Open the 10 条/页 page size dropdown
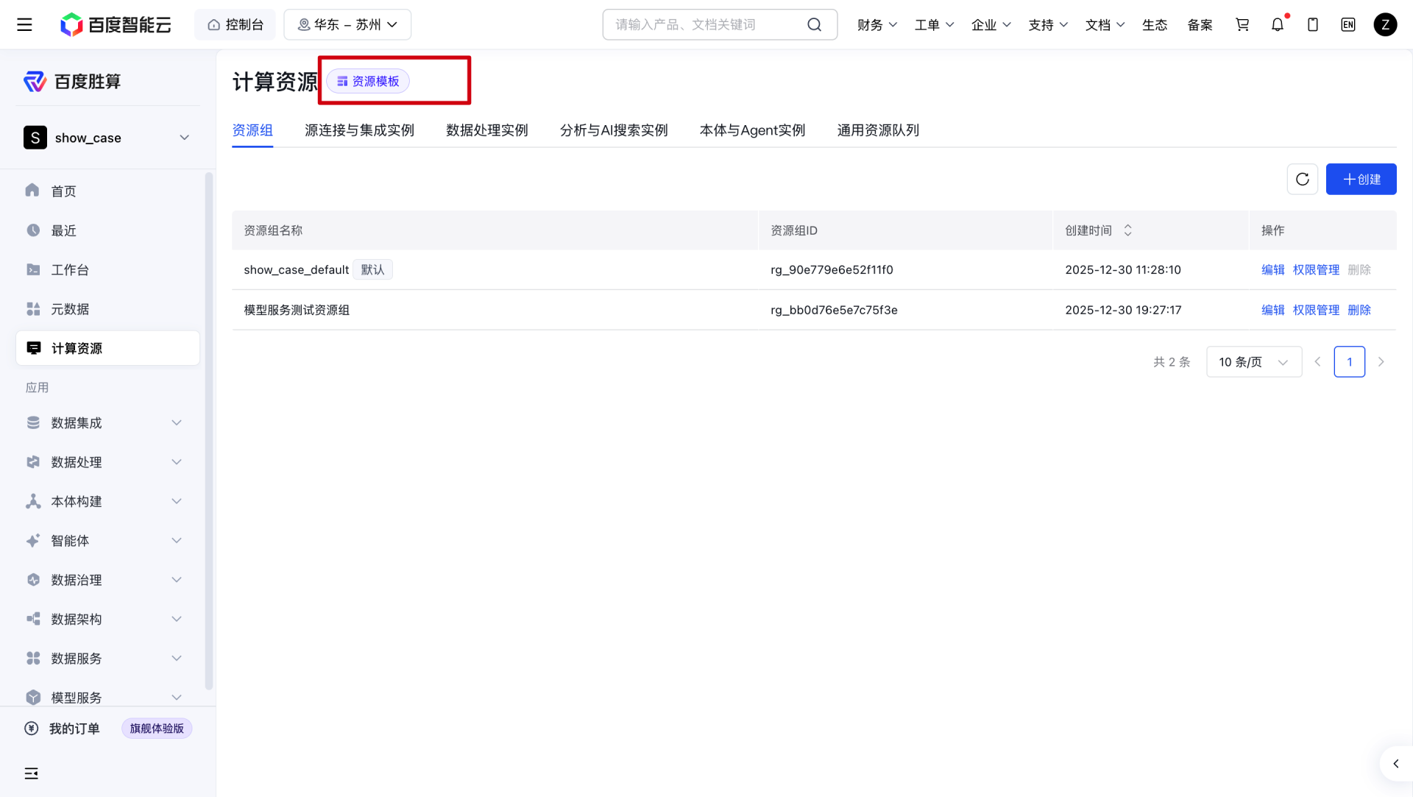This screenshot has width=1413, height=797. point(1254,362)
